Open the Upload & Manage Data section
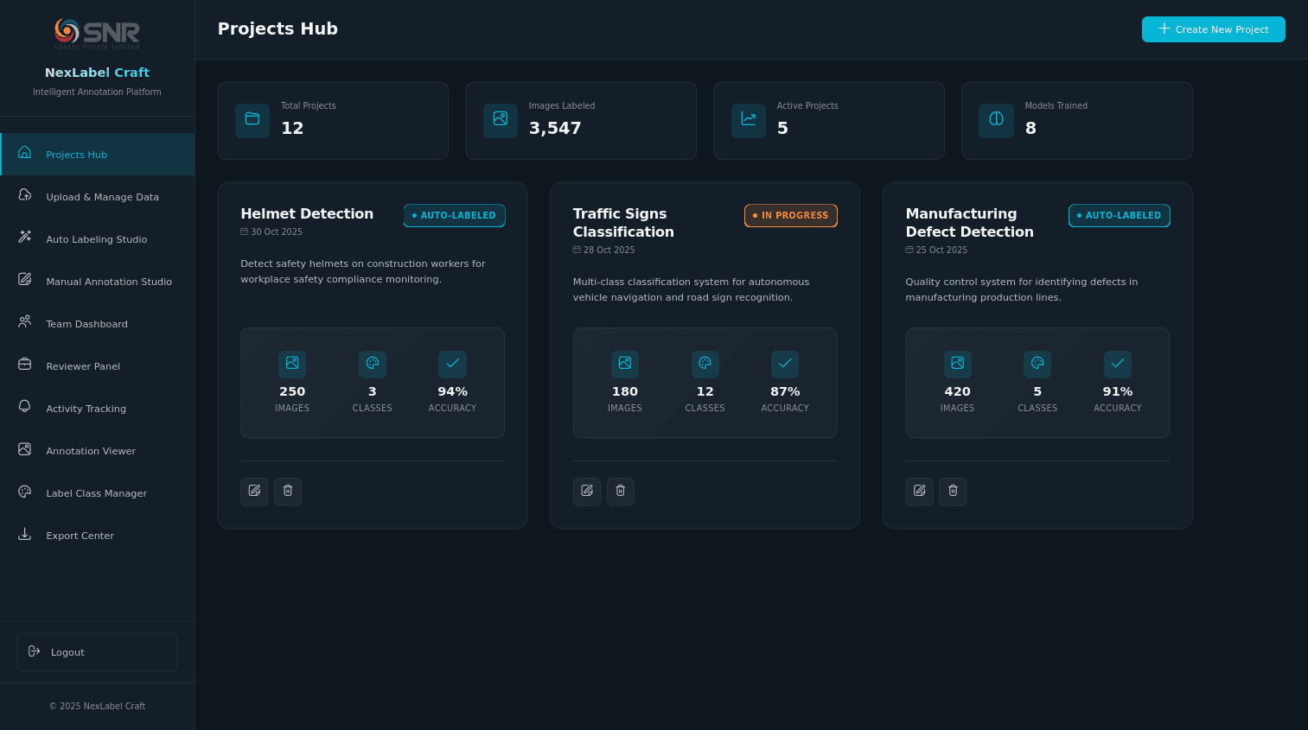Image resolution: width=1308 pixels, height=730 pixels. 102,197
